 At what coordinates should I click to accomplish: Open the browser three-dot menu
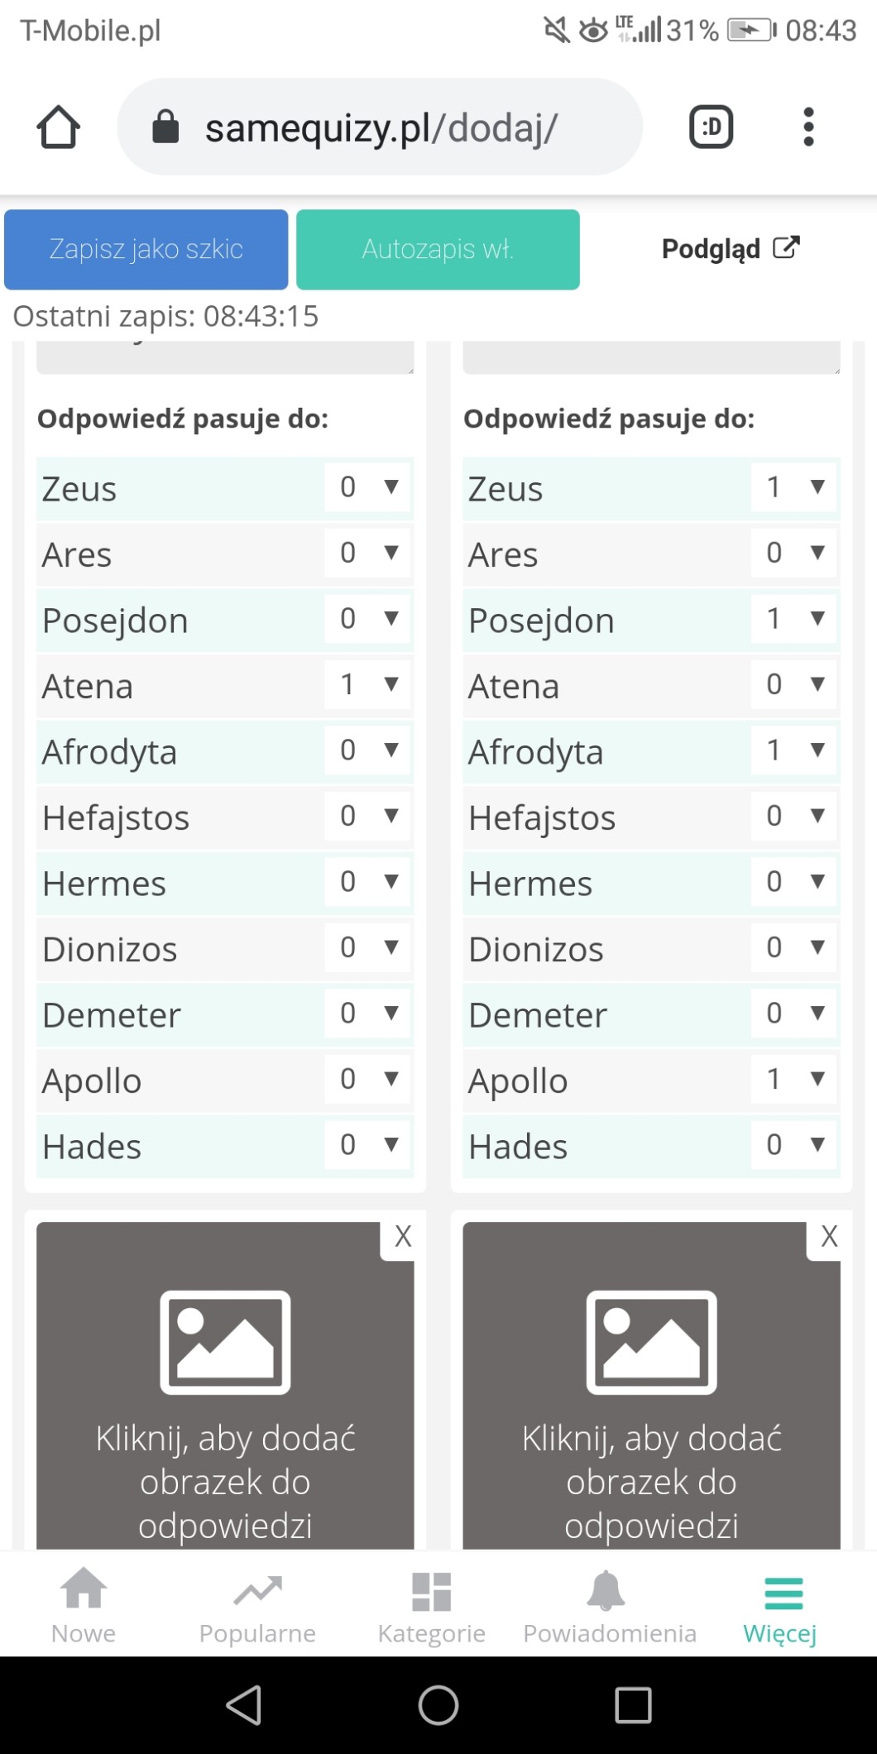(808, 127)
